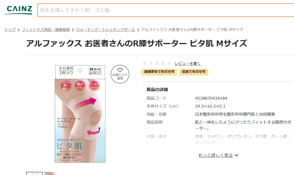Image resolution: width=294 pixels, height=175 pixels.
Task: Open ウォーキング・トレッキングポール breadcrumb
Action: [x=105, y=30]
